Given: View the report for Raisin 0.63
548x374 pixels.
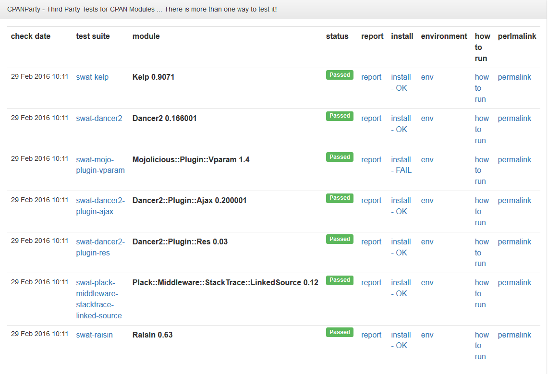Looking at the screenshot, I should 371,335.
